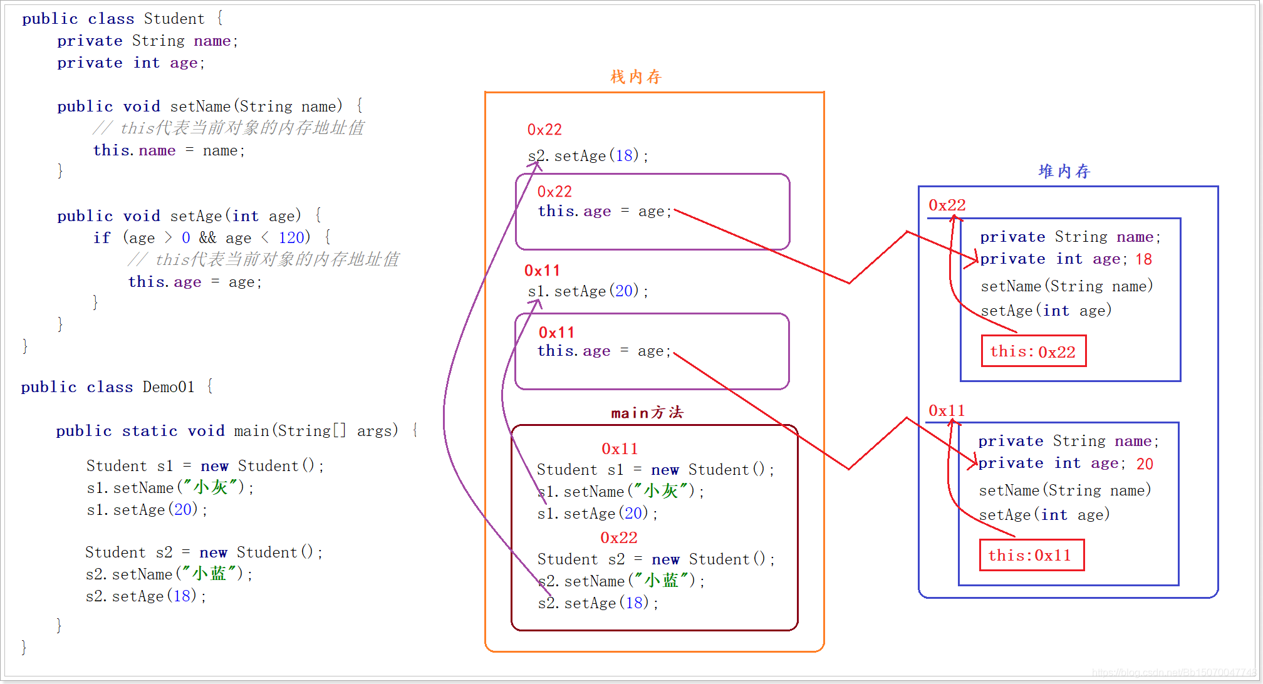
Task: Click 's1.setAge(20);' in the left code
Action: (147, 510)
